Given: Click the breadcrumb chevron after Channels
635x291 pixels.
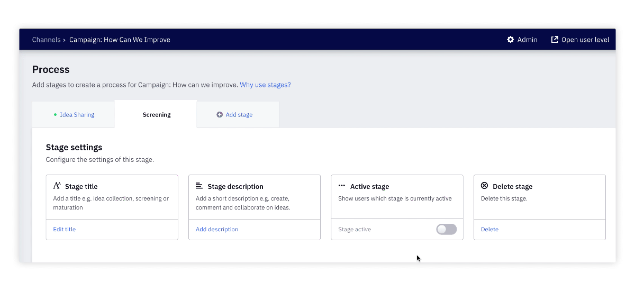Looking at the screenshot, I should click(65, 40).
